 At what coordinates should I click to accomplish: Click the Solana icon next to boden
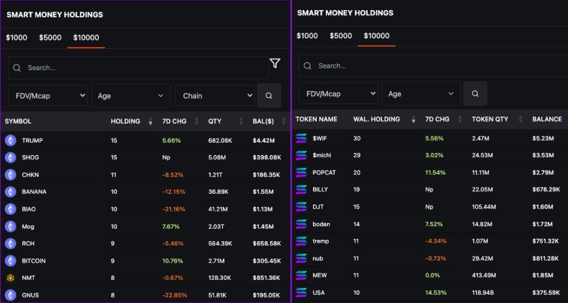(x=301, y=224)
